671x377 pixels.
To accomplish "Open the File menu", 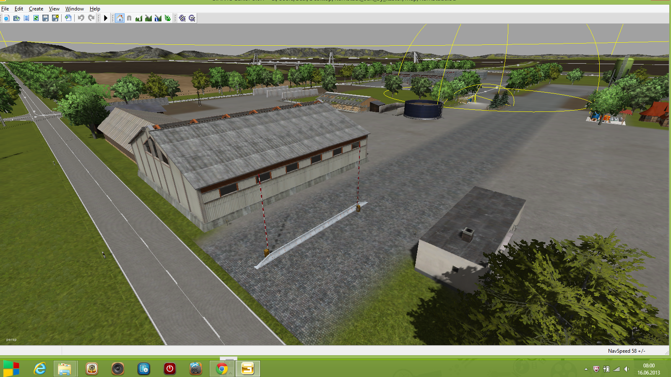I will pos(5,9).
